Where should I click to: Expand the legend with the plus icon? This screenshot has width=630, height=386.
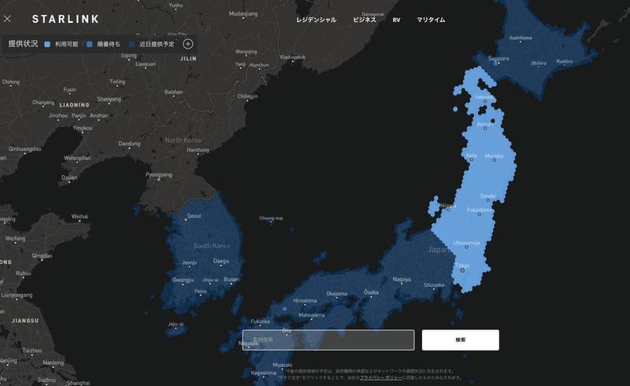click(x=187, y=44)
